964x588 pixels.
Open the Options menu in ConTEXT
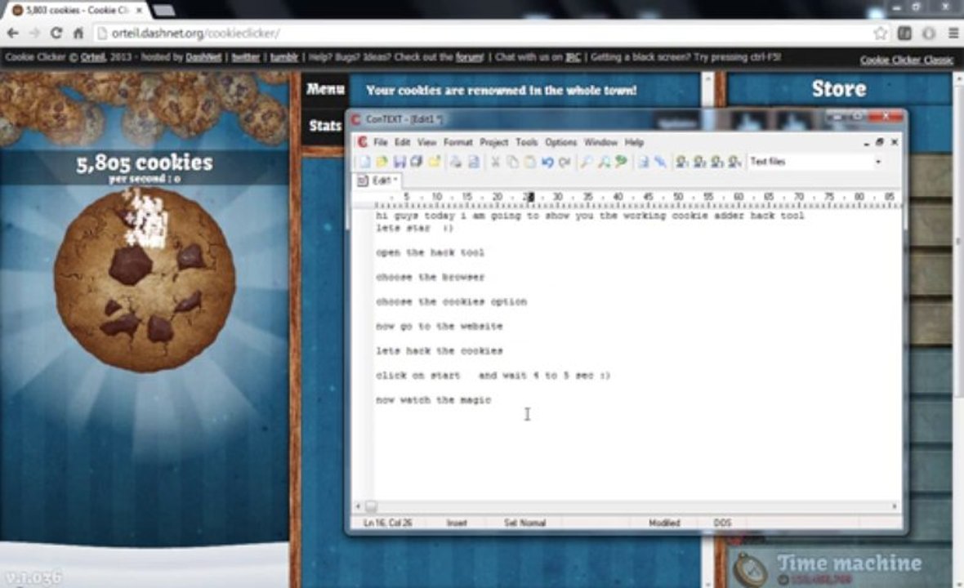click(560, 142)
